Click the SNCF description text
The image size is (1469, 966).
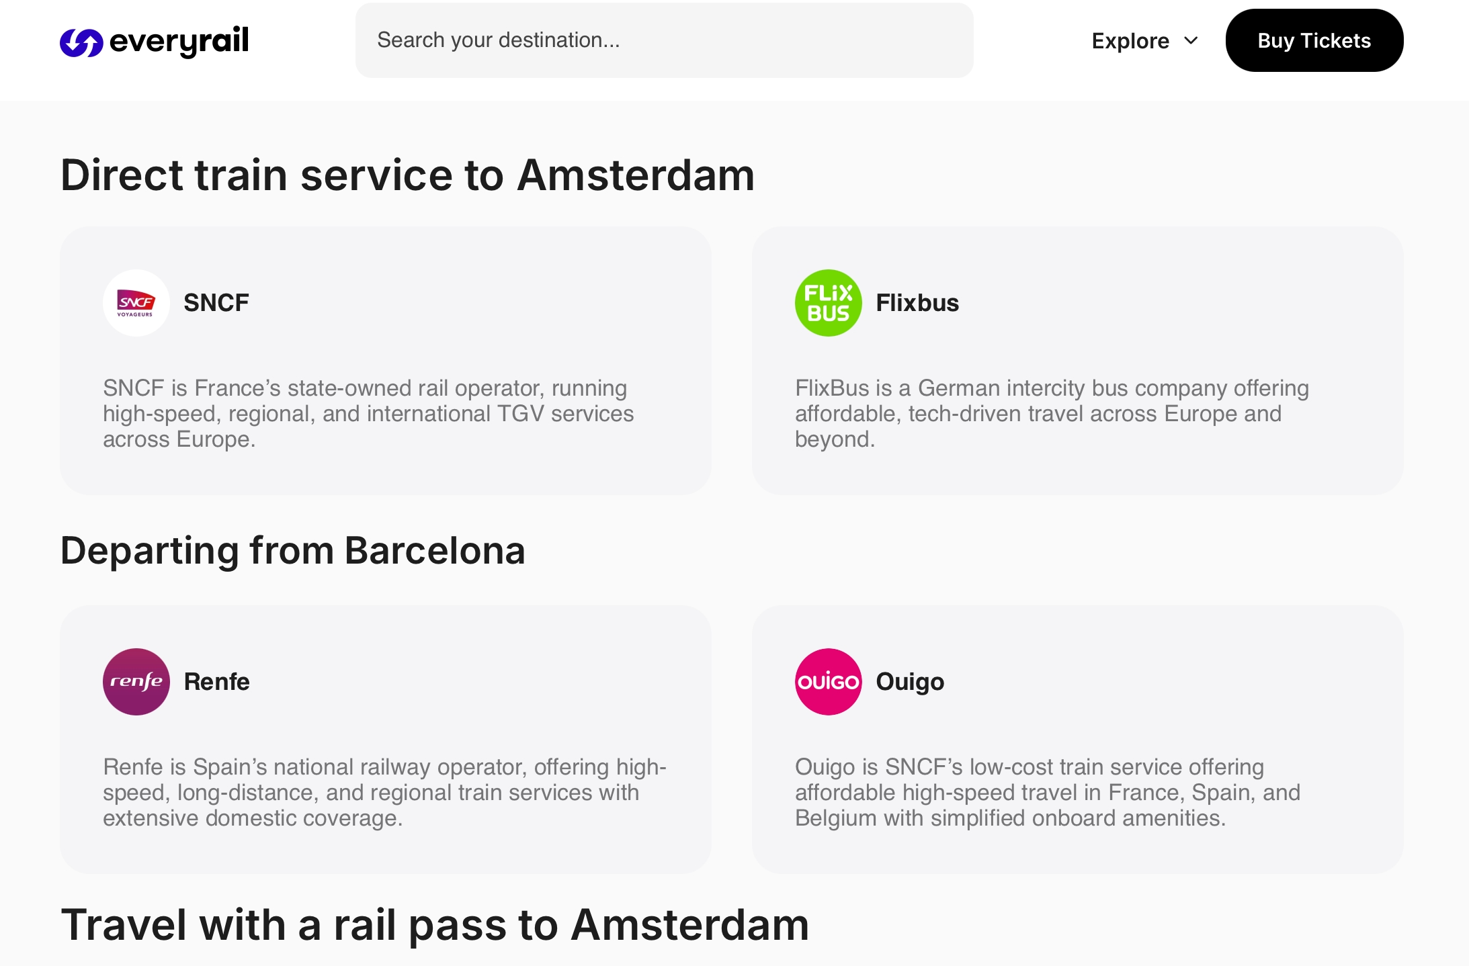368,413
